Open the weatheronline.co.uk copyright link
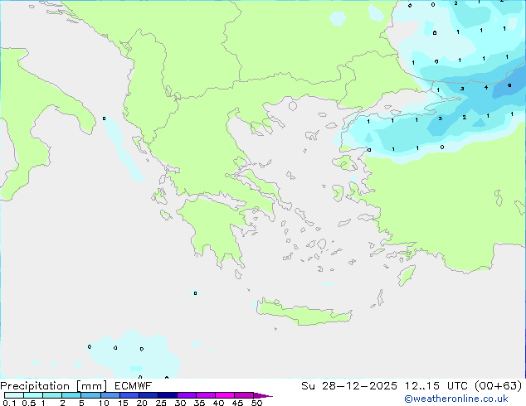Viewport: 526px width, 406px height. pyautogui.click(x=456, y=399)
